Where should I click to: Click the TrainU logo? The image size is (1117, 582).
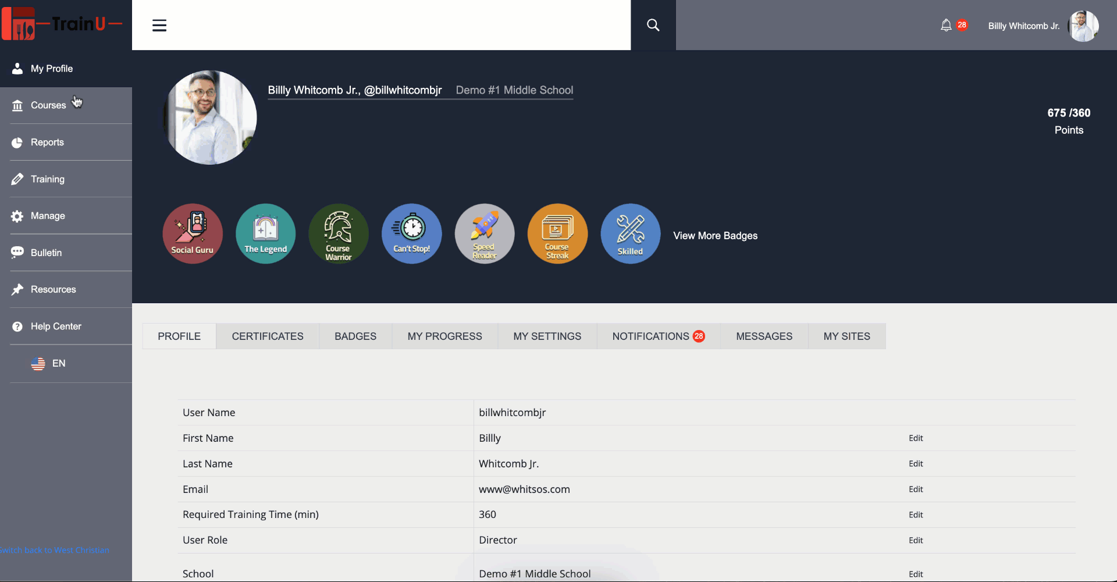tap(63, 24)
